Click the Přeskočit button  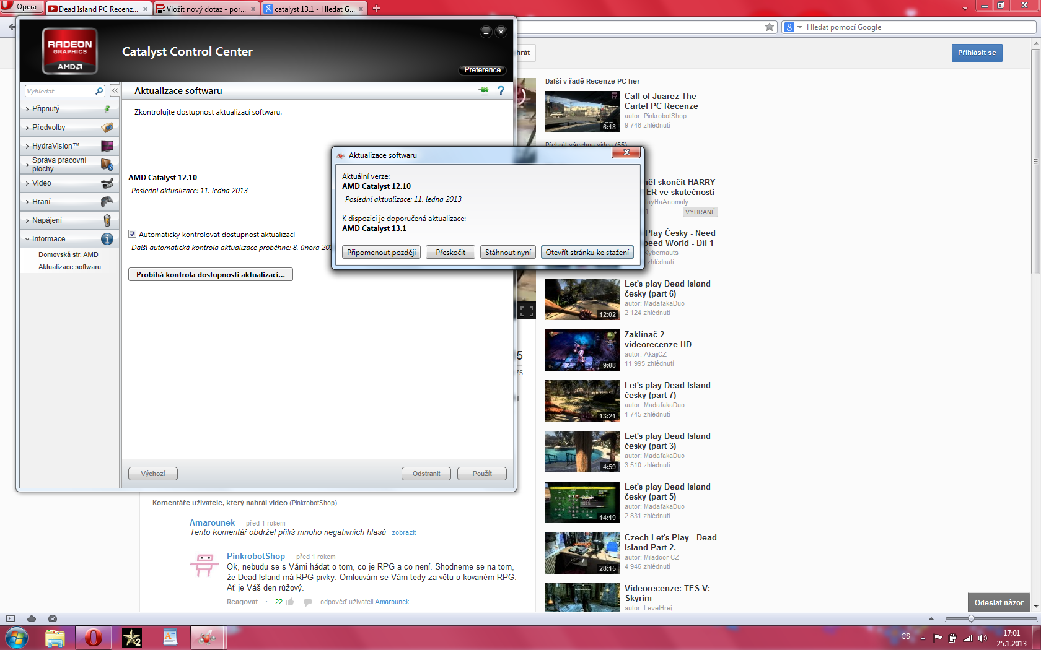450,253
